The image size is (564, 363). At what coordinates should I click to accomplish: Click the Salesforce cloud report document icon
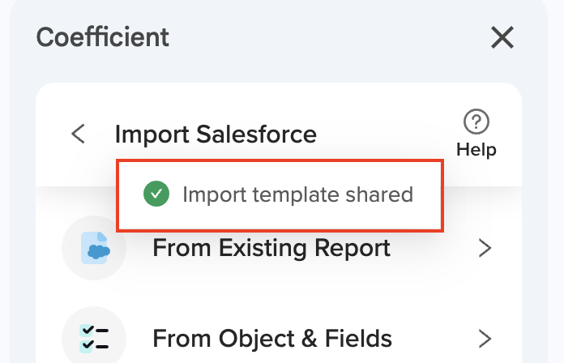[x=95, y=248]
